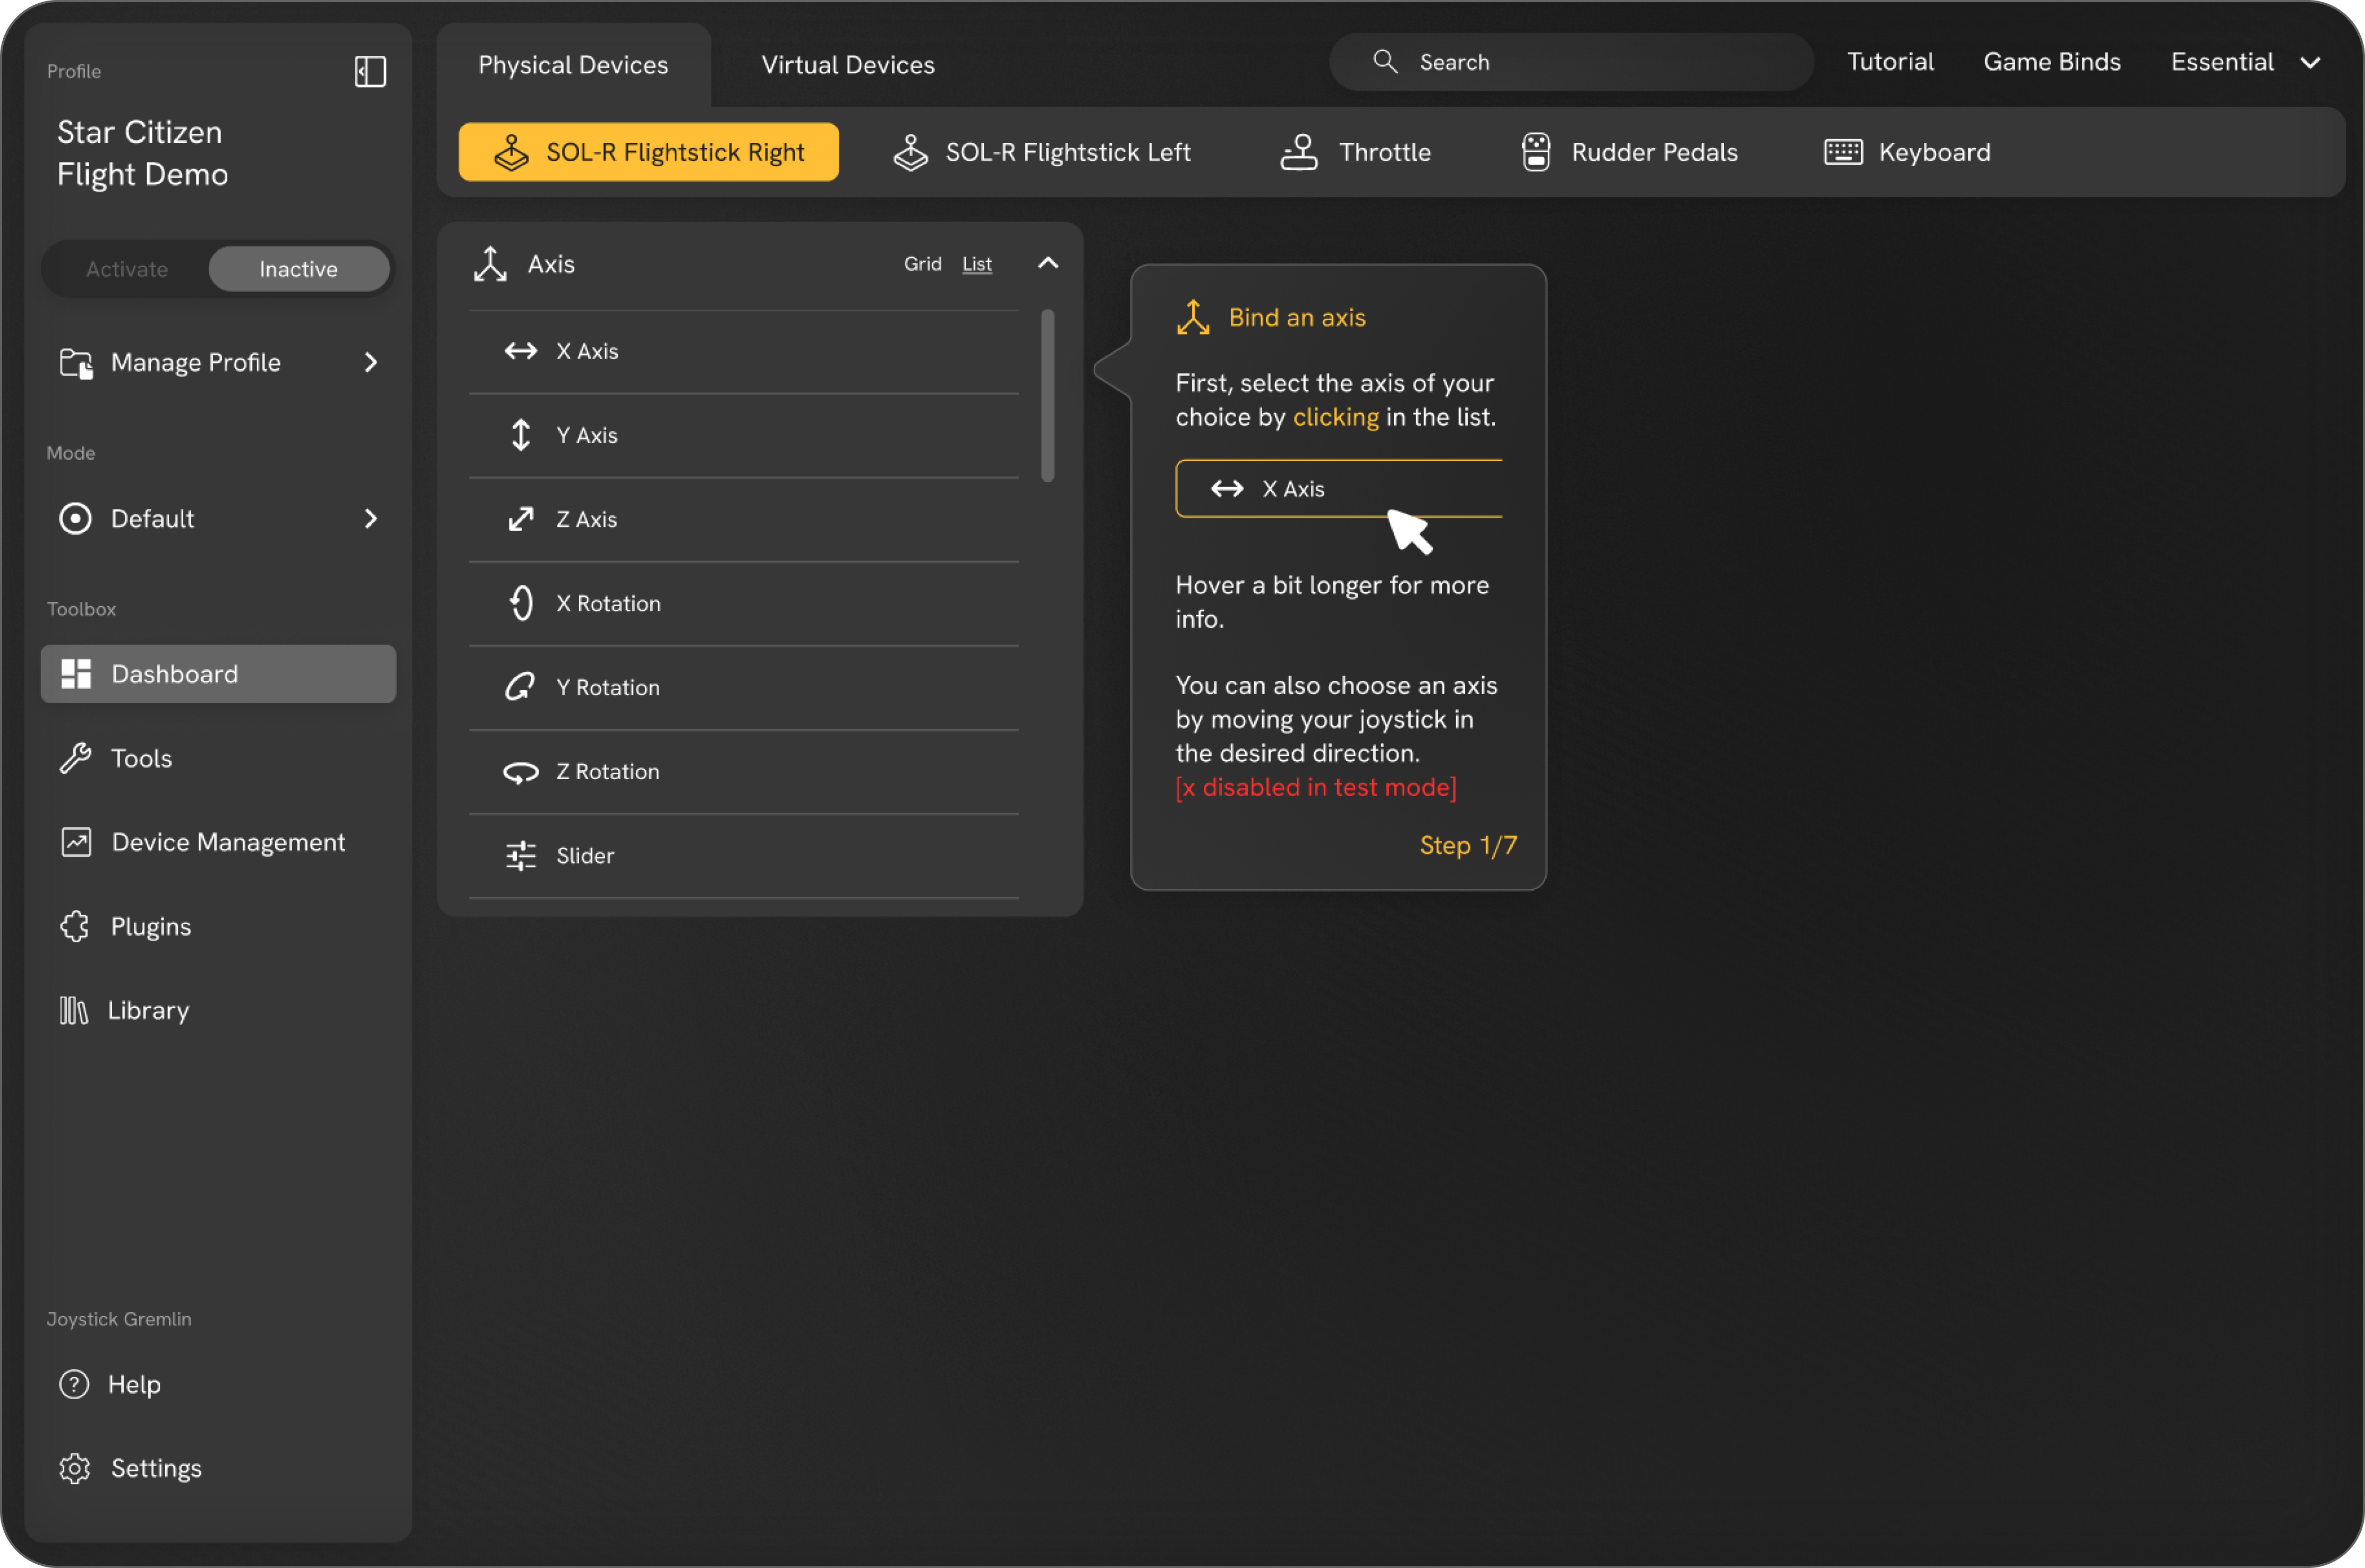The image size is (2365, 1568).
Task: Switch profile to Activate
Action: pyautogui.click(x=127, y=269)
